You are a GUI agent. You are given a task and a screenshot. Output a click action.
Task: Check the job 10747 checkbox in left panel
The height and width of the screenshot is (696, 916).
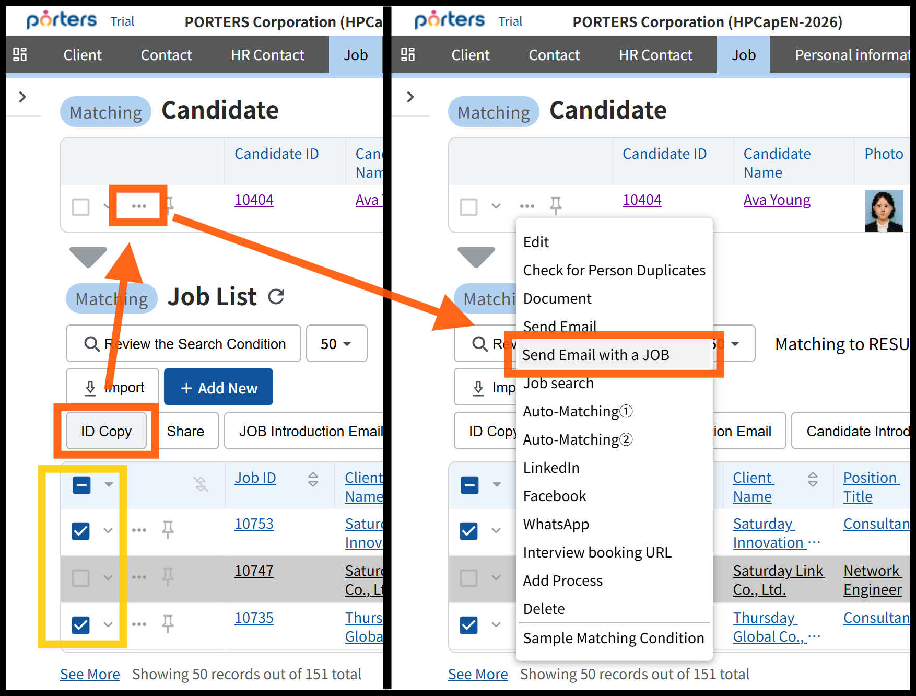click(81, 578)
